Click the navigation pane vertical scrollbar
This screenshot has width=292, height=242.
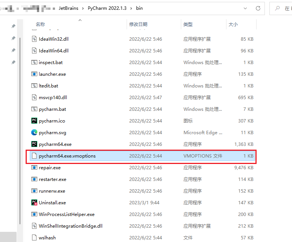20,130
